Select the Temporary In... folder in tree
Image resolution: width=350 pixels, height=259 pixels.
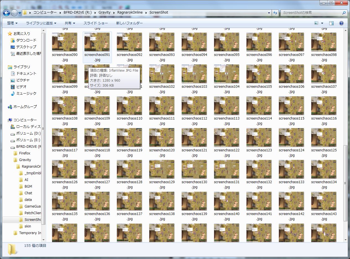click(x=27, y=233)
